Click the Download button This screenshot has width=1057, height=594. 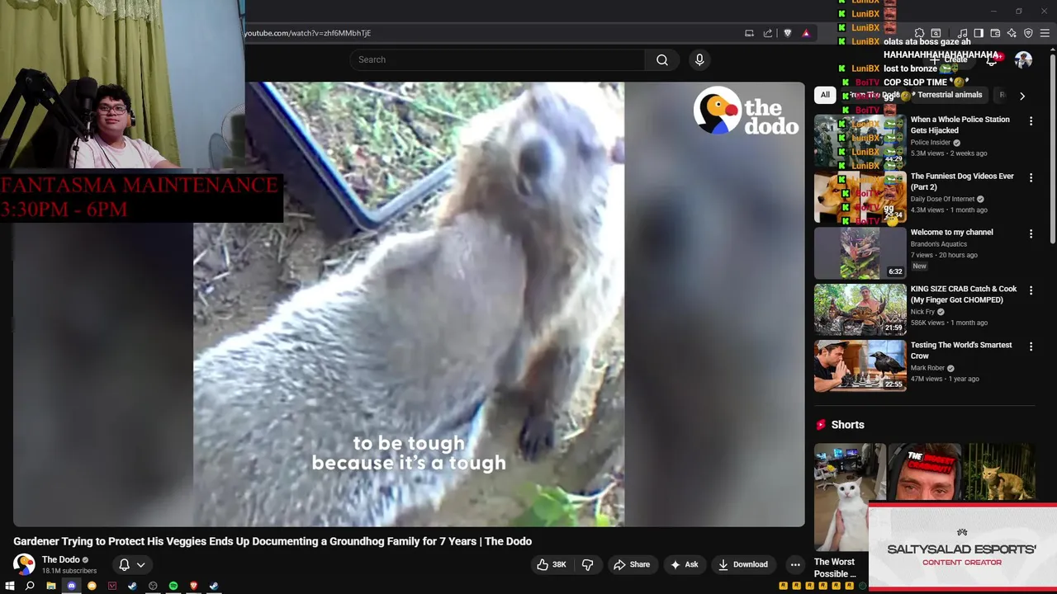coord(742,564)
